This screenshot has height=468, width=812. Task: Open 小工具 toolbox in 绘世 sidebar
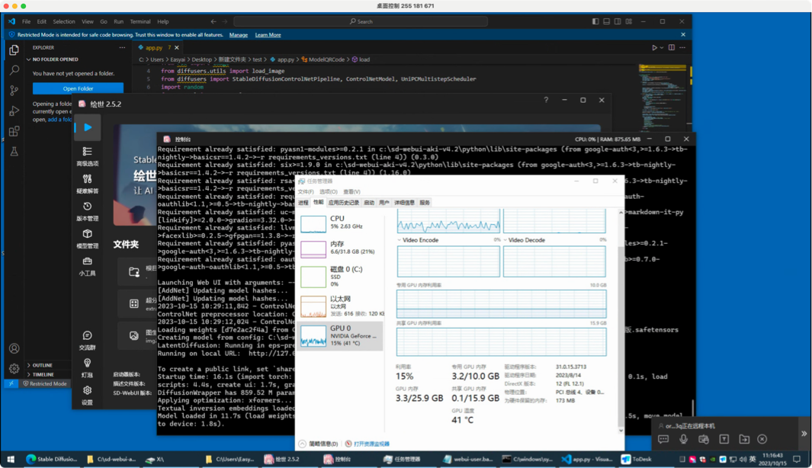(x=87, y=266)
